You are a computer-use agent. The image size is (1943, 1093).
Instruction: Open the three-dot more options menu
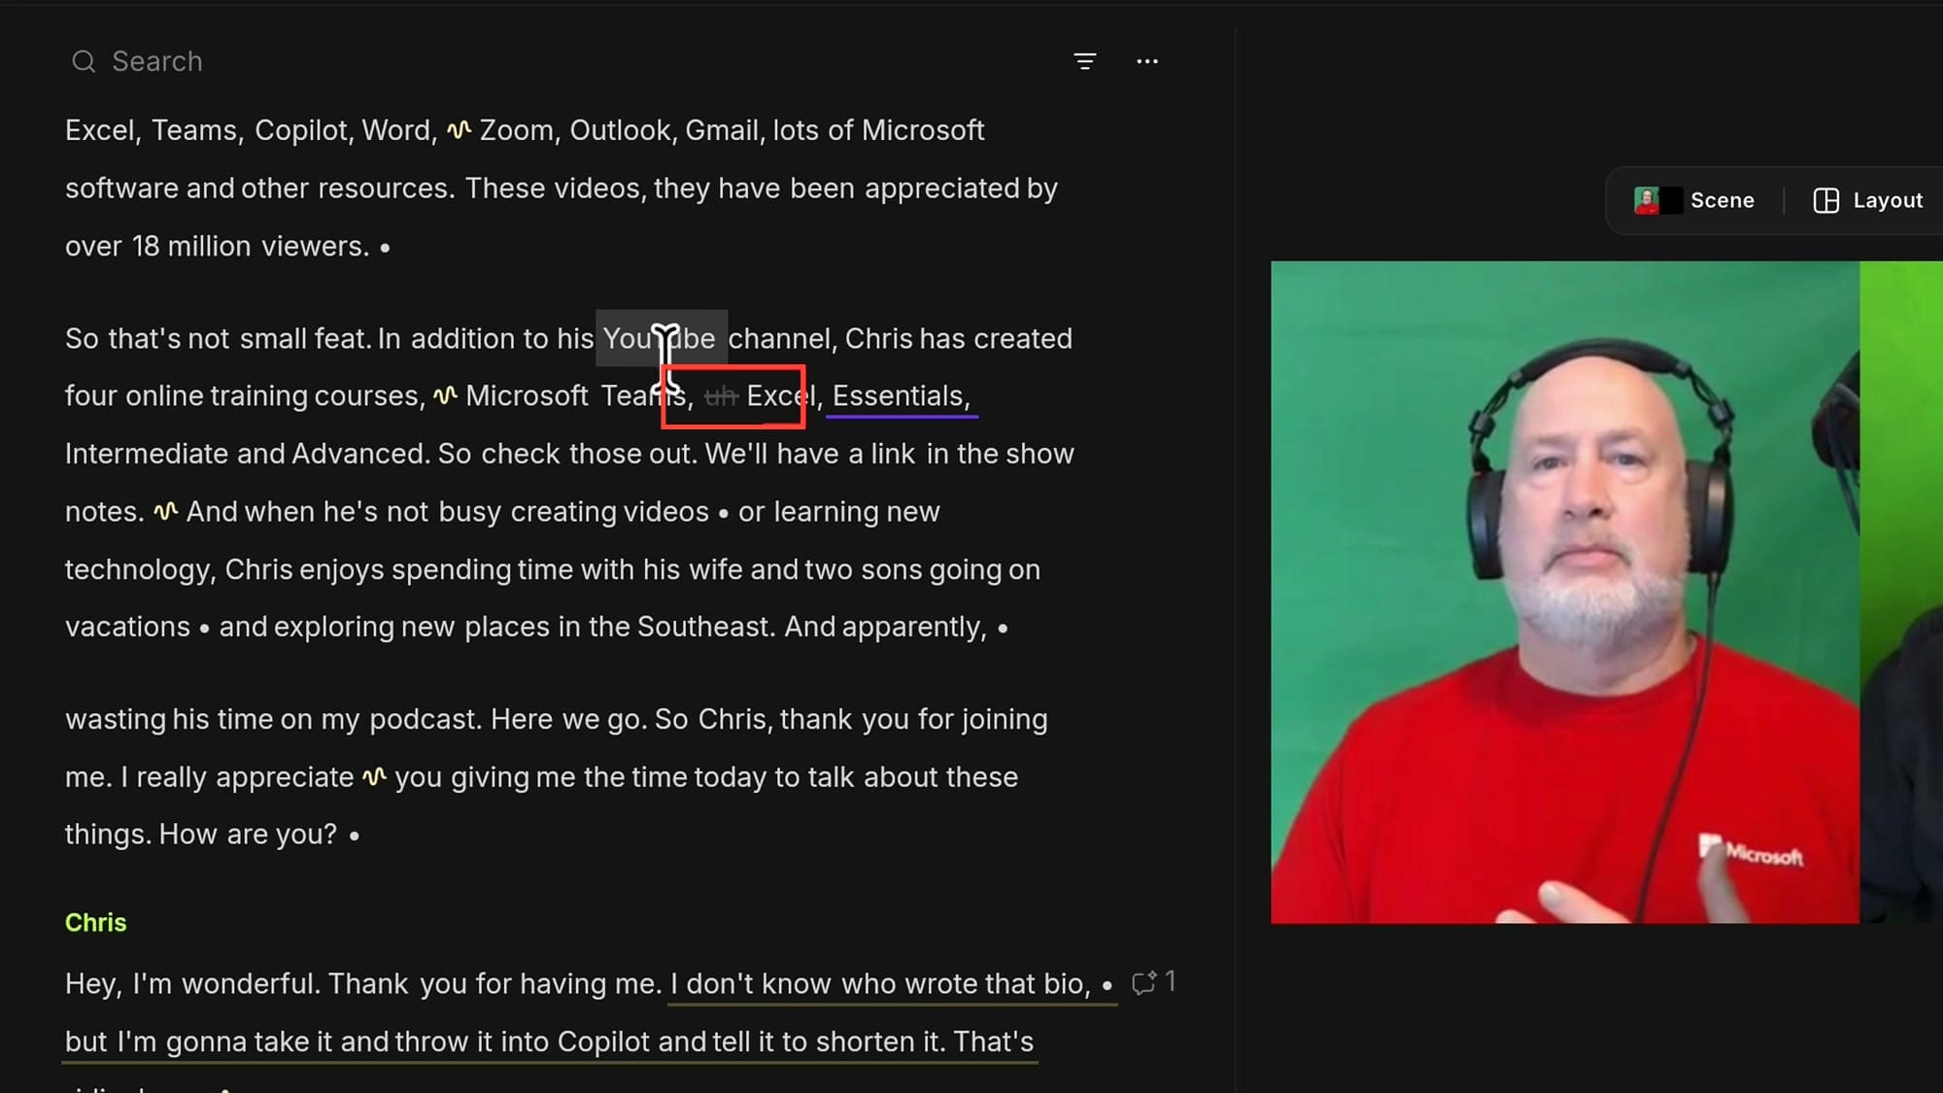1147,61
